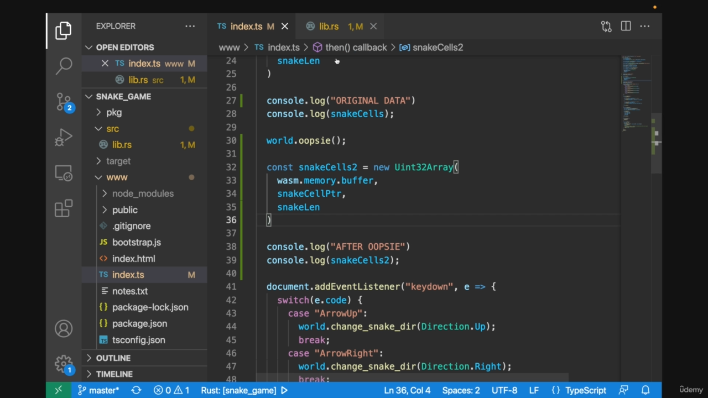Expand the pkg folder
Screen dimensions: 708x398
(x=114, y=112)
